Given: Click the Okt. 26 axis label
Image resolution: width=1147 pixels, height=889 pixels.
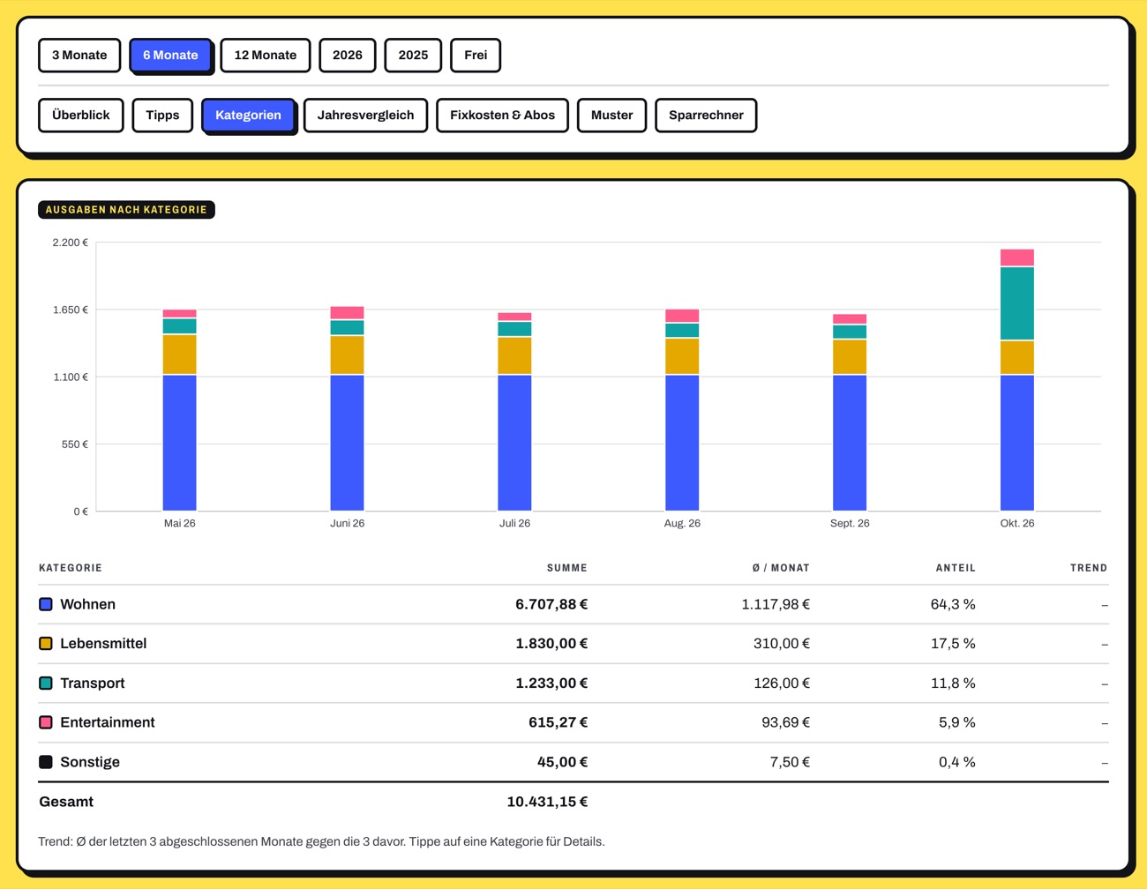Looking at the screenshot, I should tap(1017, 523).
